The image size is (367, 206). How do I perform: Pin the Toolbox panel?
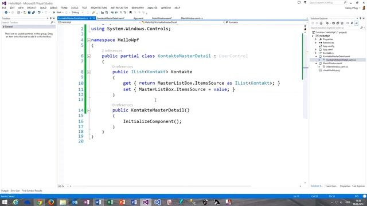(x=50, y=18)
